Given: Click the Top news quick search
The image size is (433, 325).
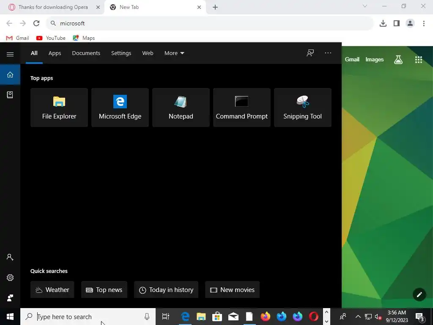Looking at the screenshot, I should point(104,289).
